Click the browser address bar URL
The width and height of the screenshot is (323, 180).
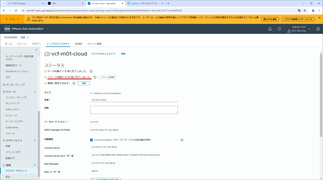tap(104, 10)
